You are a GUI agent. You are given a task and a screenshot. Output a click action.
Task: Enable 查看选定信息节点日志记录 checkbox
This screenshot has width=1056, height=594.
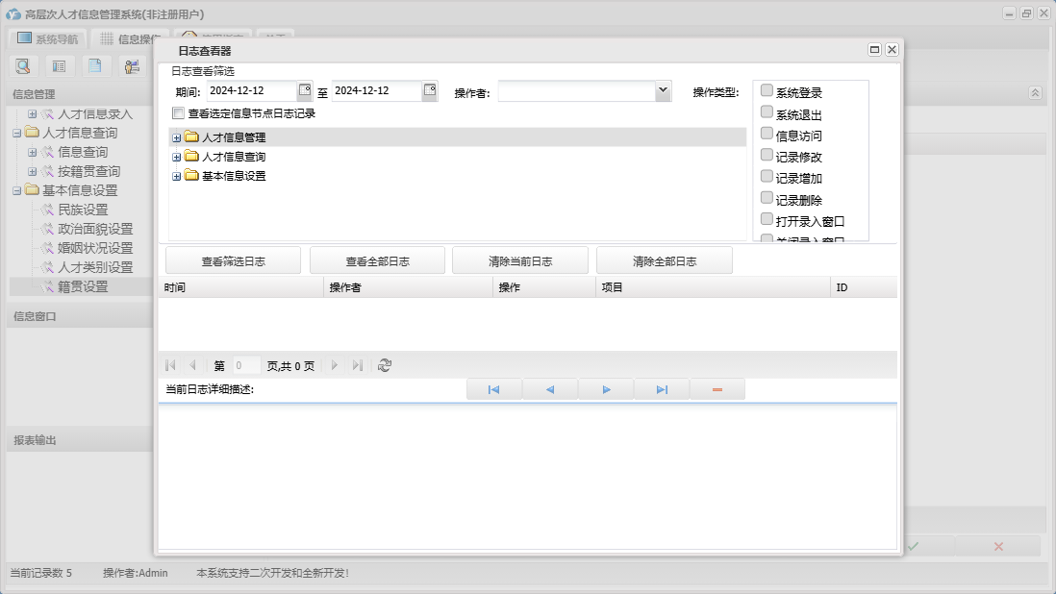178,113
